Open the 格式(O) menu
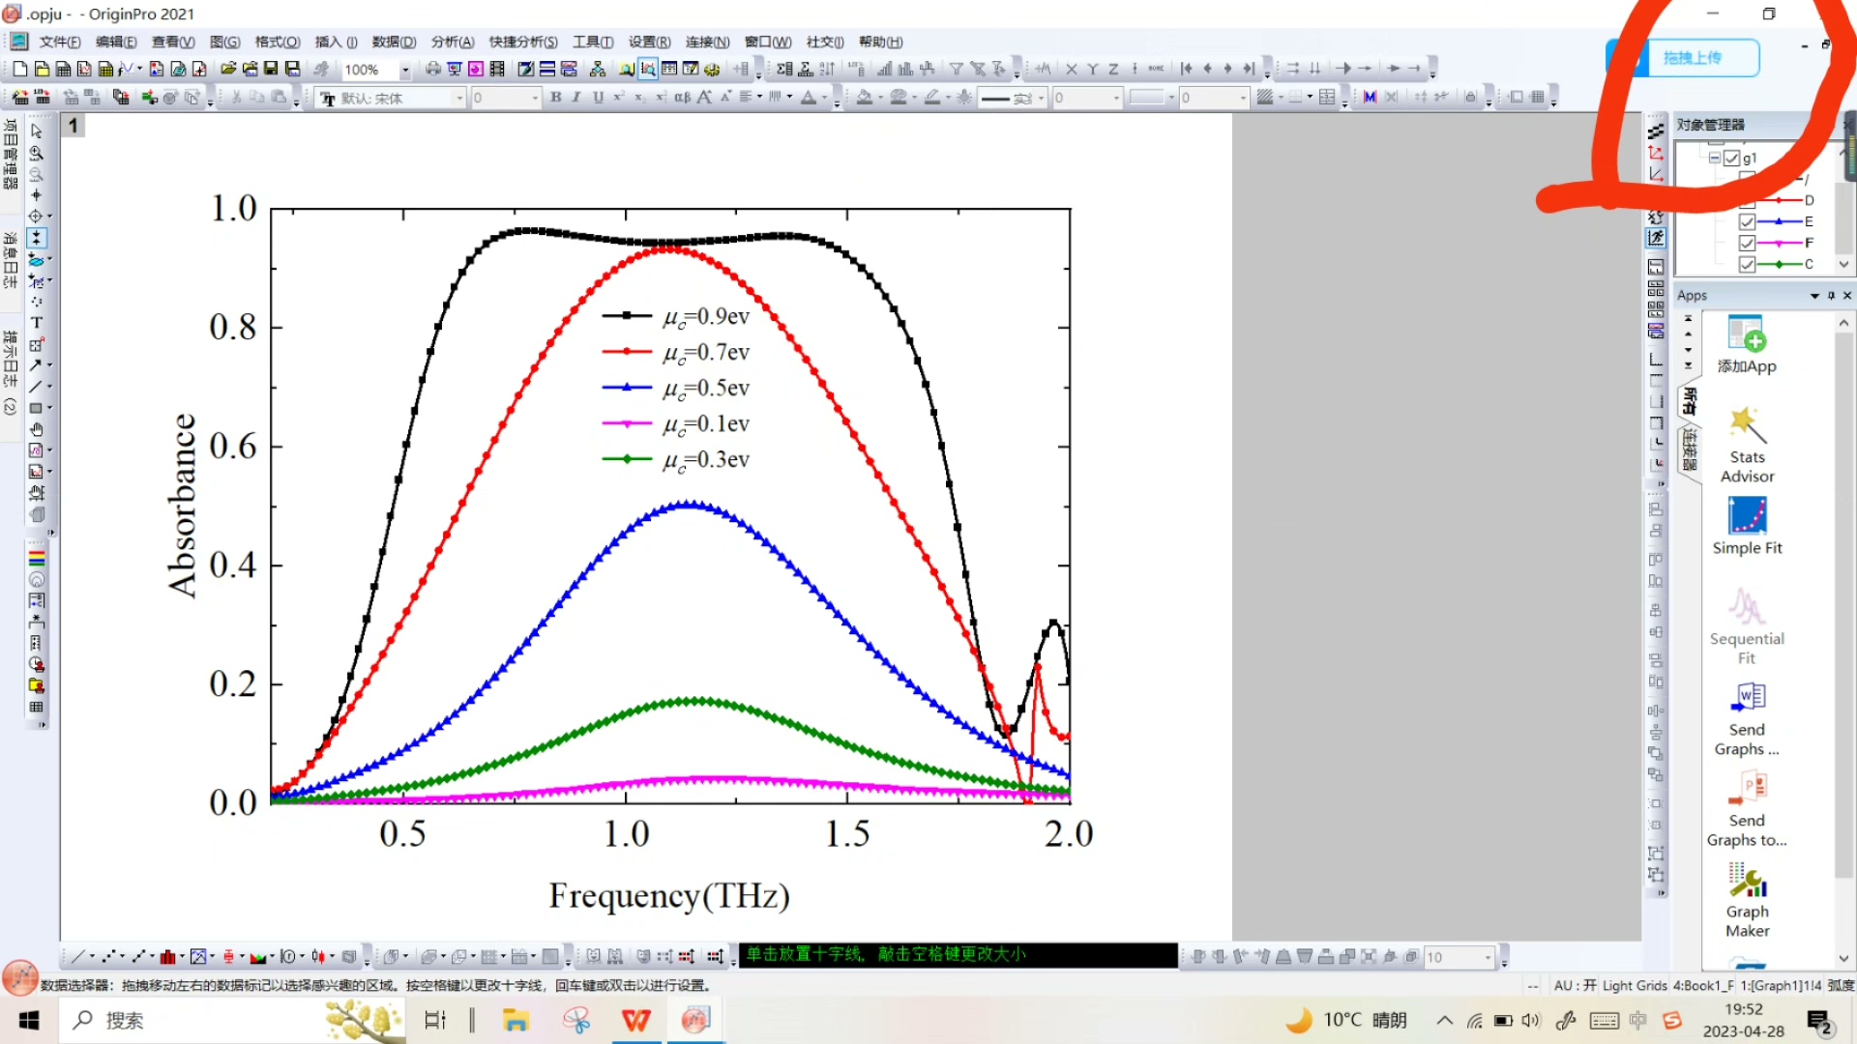The image size is (1857, 1044). (x=277, y=42)
